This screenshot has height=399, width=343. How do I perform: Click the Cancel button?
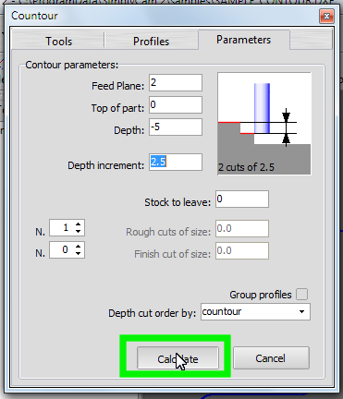pyautogui.click(x=271, y=358)
